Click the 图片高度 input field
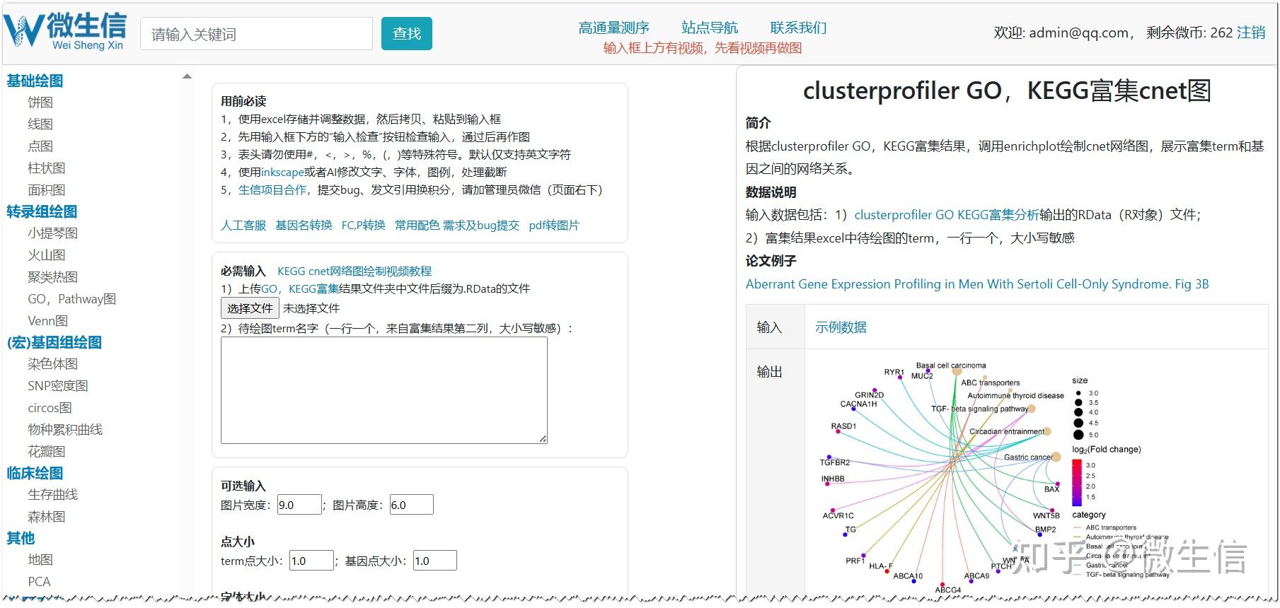 point(411,505)
